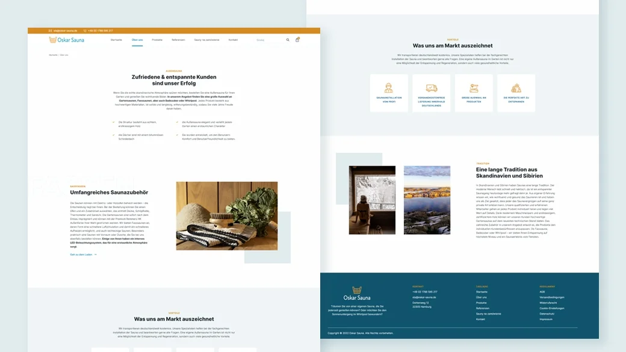Open the sauna accessories photo
This screenshot has height=352, width=626.
227,216
